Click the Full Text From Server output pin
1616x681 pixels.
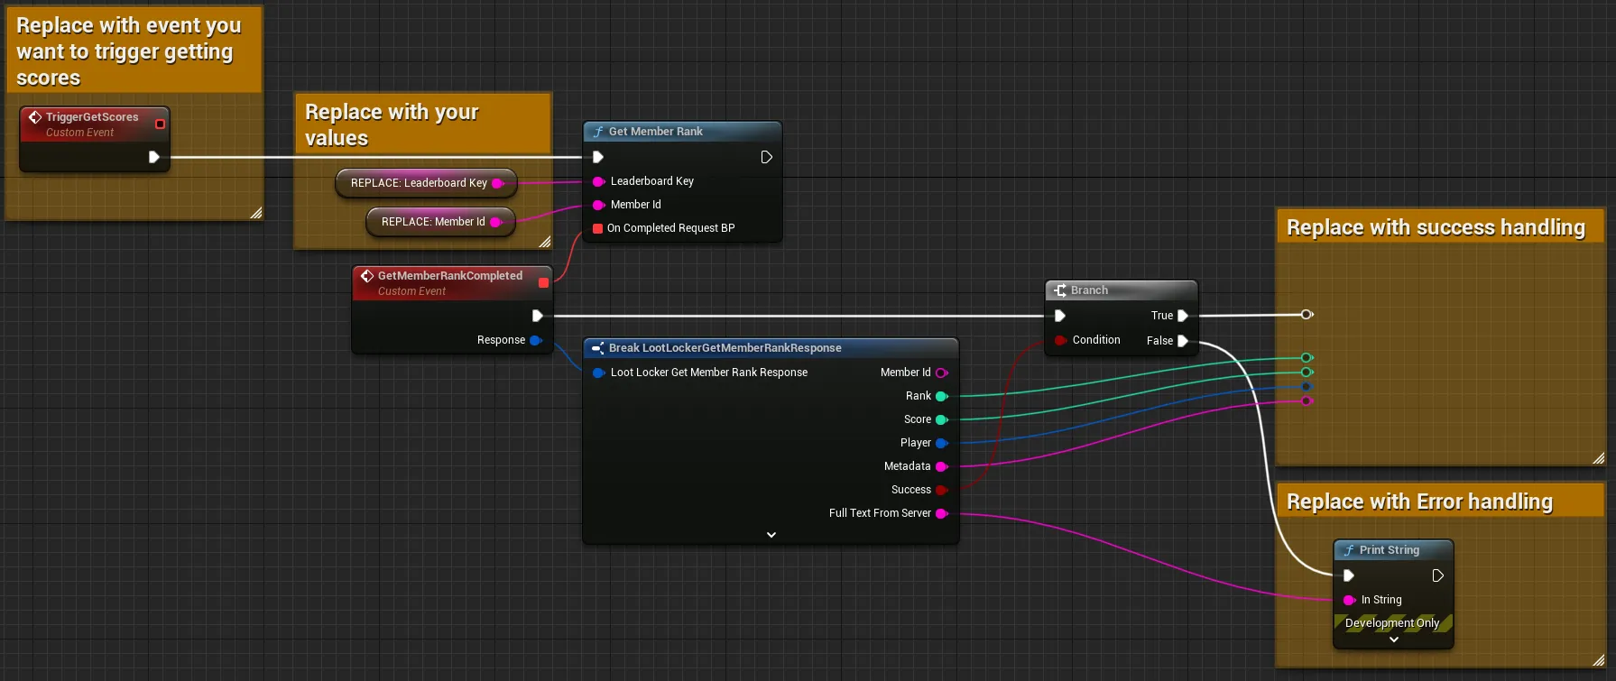point(942,513)
